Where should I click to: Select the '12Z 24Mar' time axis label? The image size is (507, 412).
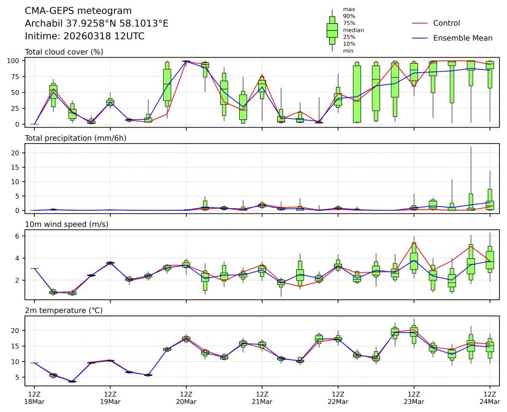[490, 397]
